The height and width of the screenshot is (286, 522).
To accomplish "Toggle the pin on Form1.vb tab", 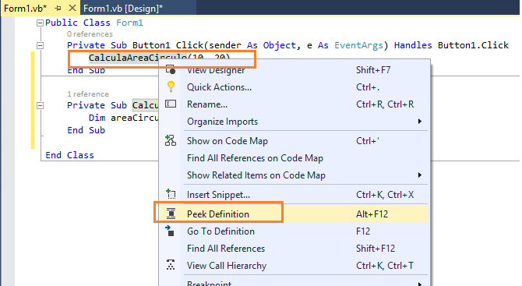I will pyautogui.click(x=58, y=9).
